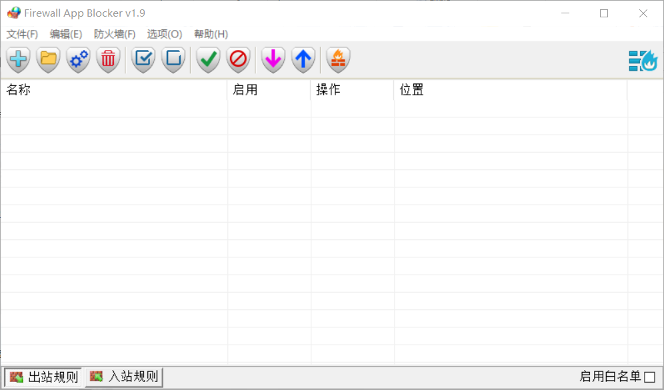Click the yellow Add Folder icon
Screen dimensions: 664x390
click(49, 60)
